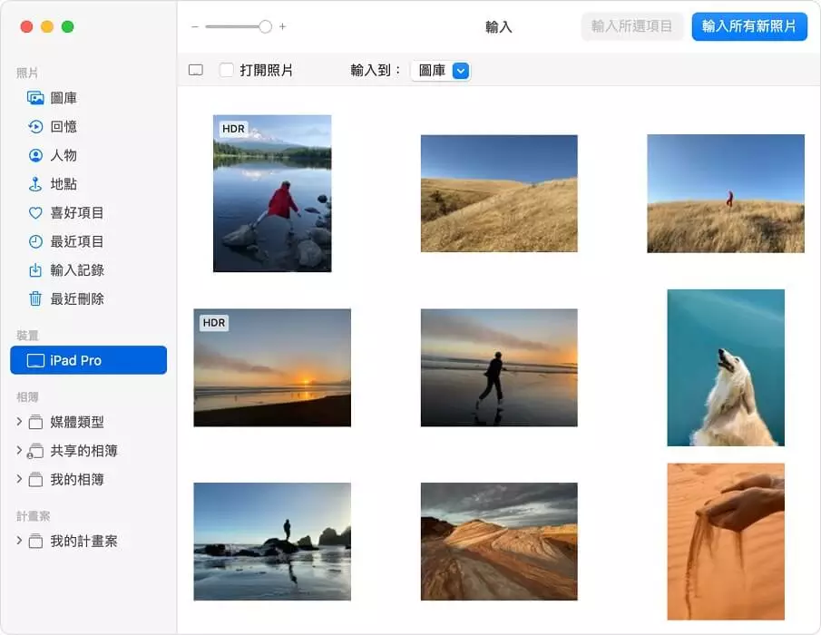Viewport: 821px width, 635px height.
Task: Select iPad Pro device in sidebar
Action: pos(89,360)
